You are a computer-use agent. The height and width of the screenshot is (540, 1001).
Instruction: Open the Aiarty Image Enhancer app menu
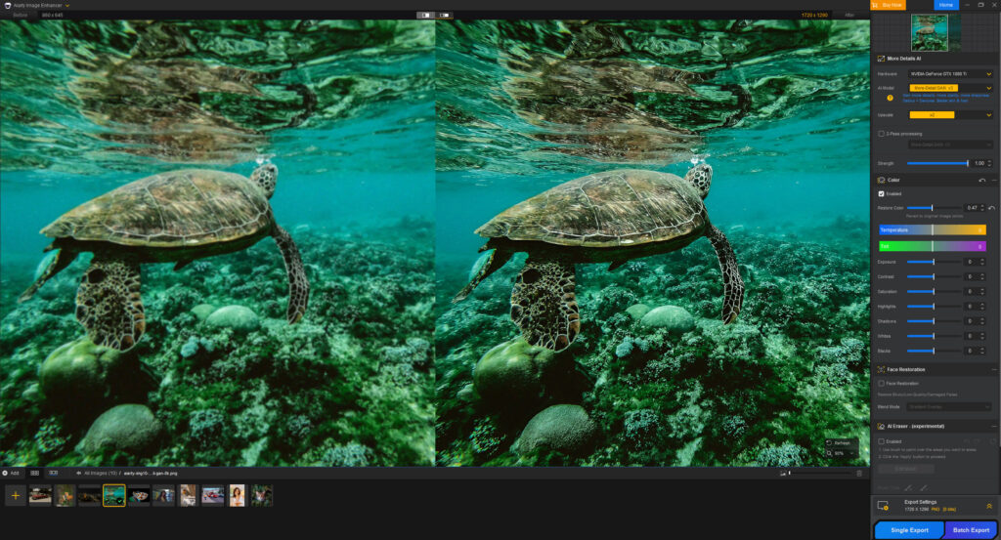click(x=37, y=5)
